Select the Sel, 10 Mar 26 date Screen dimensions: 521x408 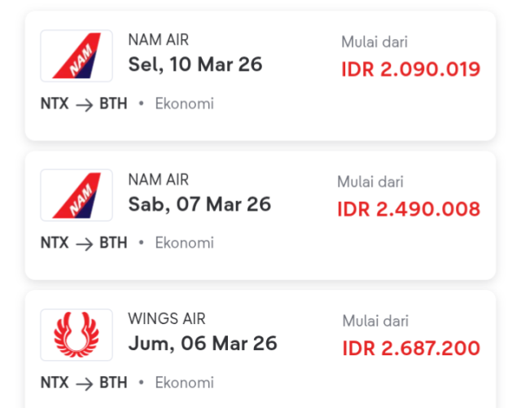195,64
